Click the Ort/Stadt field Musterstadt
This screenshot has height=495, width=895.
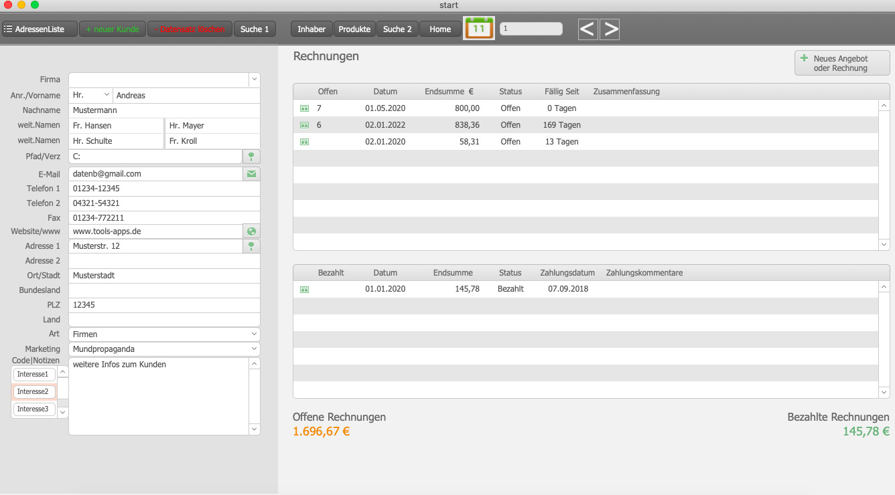click(164, 276)
